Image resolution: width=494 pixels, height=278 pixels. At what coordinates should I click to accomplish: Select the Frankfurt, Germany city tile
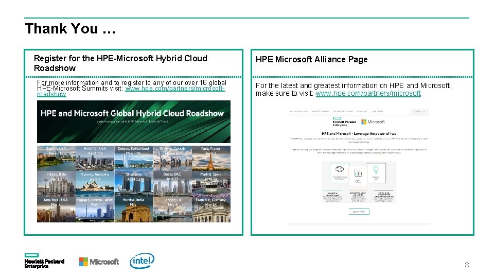point(211,210)
